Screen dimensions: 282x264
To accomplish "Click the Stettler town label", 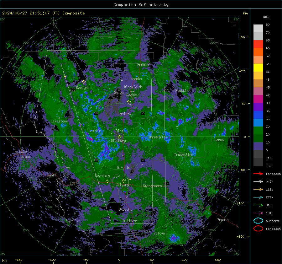I will coord(183,91).
